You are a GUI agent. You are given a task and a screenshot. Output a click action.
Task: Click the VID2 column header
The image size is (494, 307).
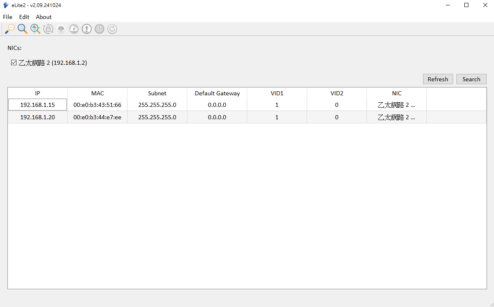[x=337, y=93]
